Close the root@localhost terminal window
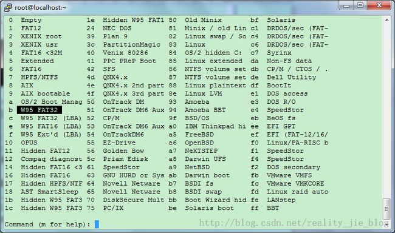Image resolution: width=395 pixels, height=233 pixels. click(379, 5)
